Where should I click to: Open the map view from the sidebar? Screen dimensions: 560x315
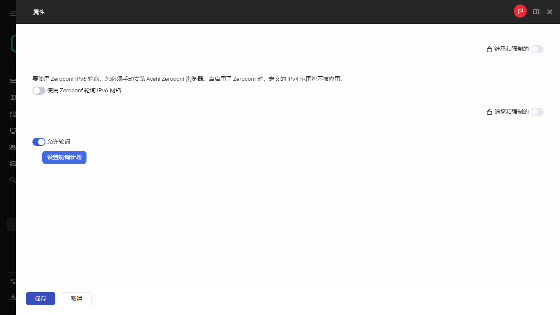pyautogui.click(x=13, y=97)
